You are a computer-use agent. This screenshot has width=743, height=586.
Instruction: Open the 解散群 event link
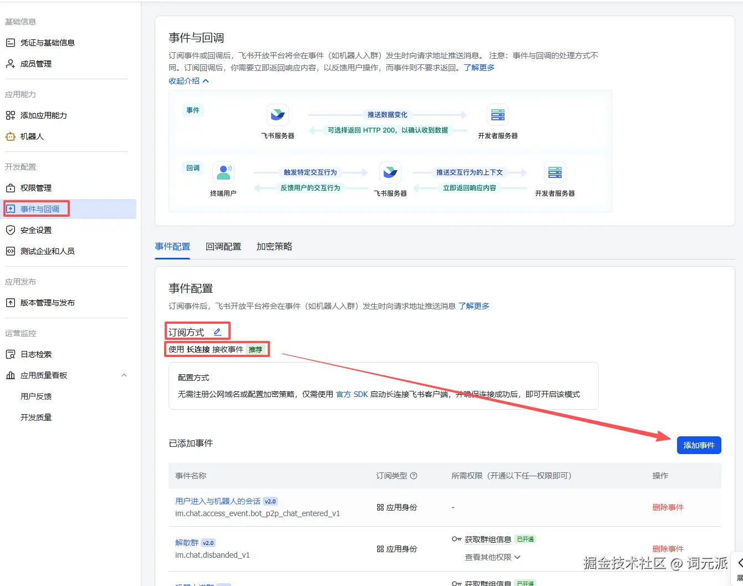(x=187, y=543)
